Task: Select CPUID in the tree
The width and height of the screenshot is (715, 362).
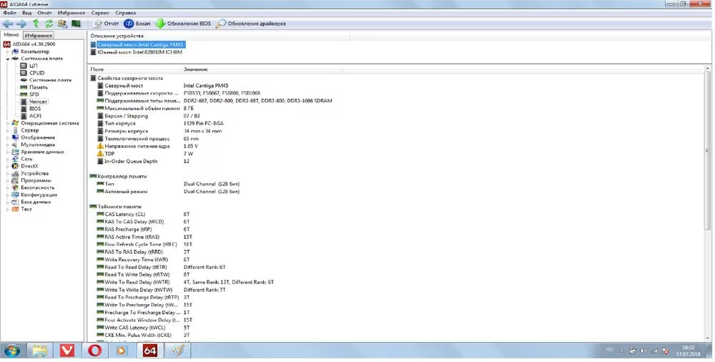Action: pyautogui.click(x=32, y=73)
